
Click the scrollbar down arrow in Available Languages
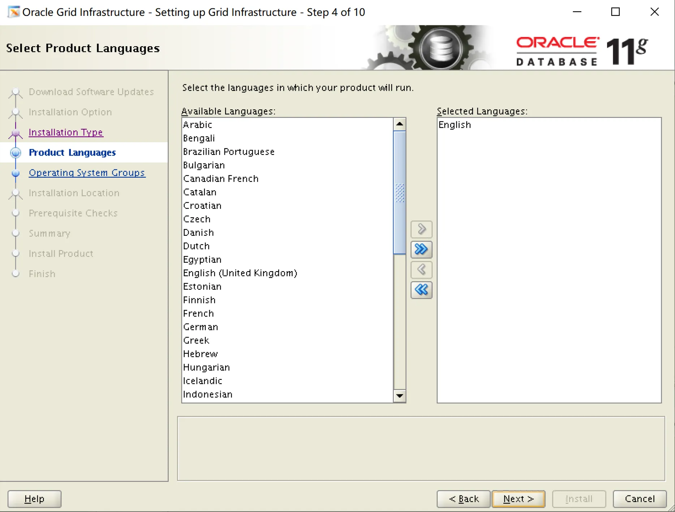(x=400, y=396)
